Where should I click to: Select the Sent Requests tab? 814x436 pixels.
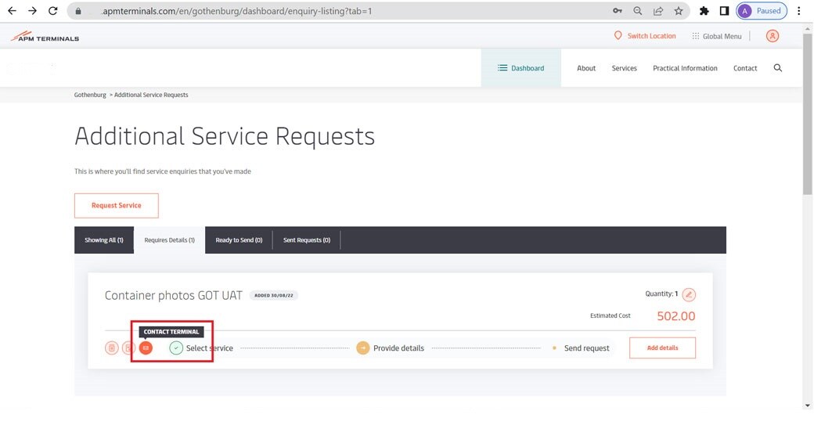coord(306,240)
